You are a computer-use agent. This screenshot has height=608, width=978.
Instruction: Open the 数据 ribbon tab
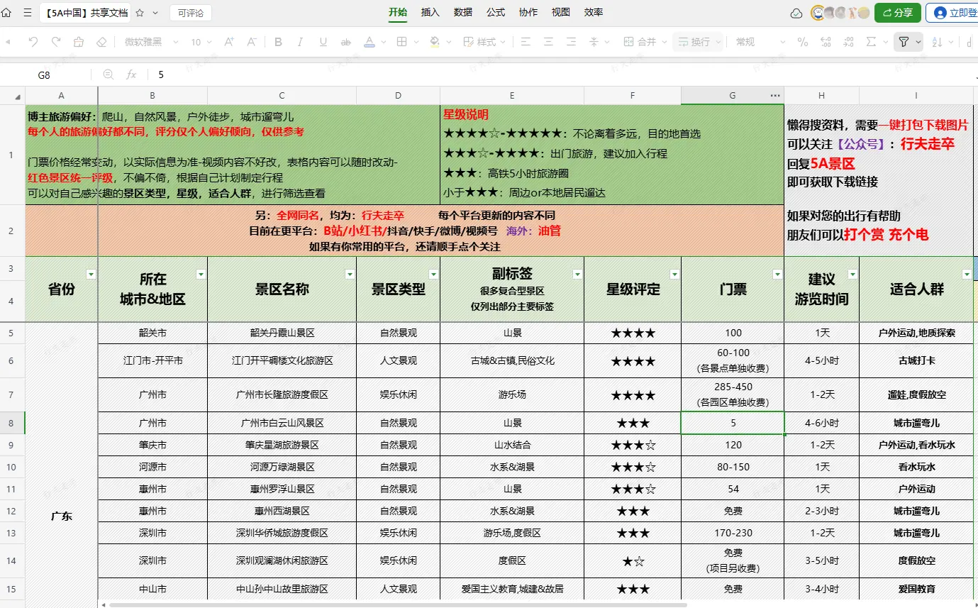(x=463, y=12)
